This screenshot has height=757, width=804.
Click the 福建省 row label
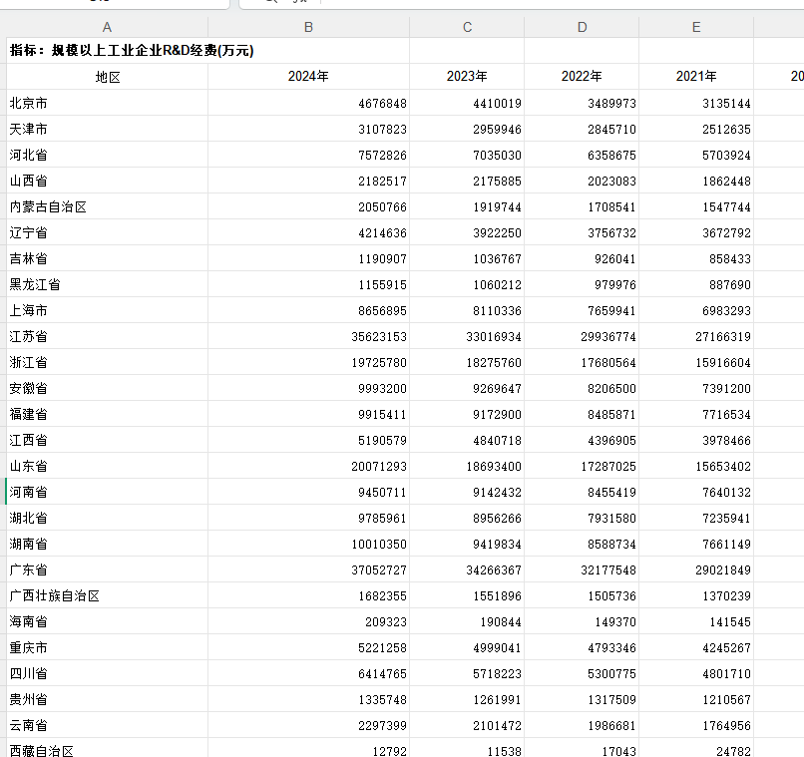[x=28, y=414]
